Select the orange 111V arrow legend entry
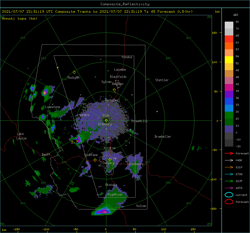250x233 pixels. (x=229, y=167)
